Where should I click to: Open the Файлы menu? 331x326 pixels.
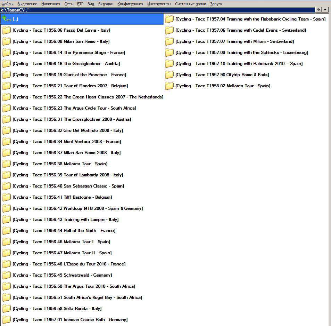[7, 4]
